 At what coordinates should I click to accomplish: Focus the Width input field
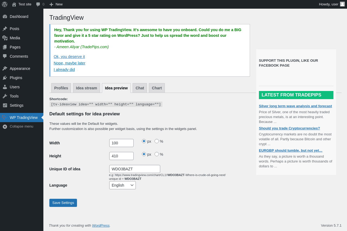pyautogui.click(x=121, y=143)
